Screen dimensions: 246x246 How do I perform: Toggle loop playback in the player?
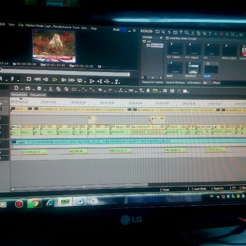[x=80, y=80]
